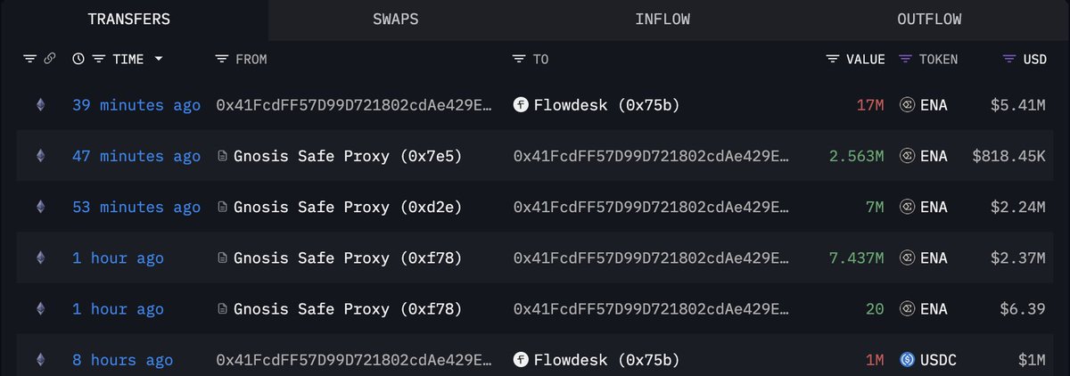Viewport: 1070px width, 376px height.
Task: Open the VALUE column filter
Action: click(x=833, y=59)
